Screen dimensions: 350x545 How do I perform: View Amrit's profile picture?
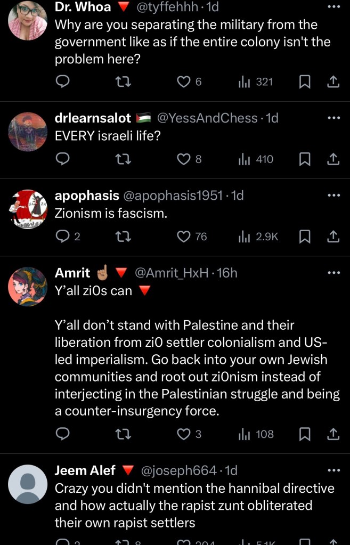28,287
